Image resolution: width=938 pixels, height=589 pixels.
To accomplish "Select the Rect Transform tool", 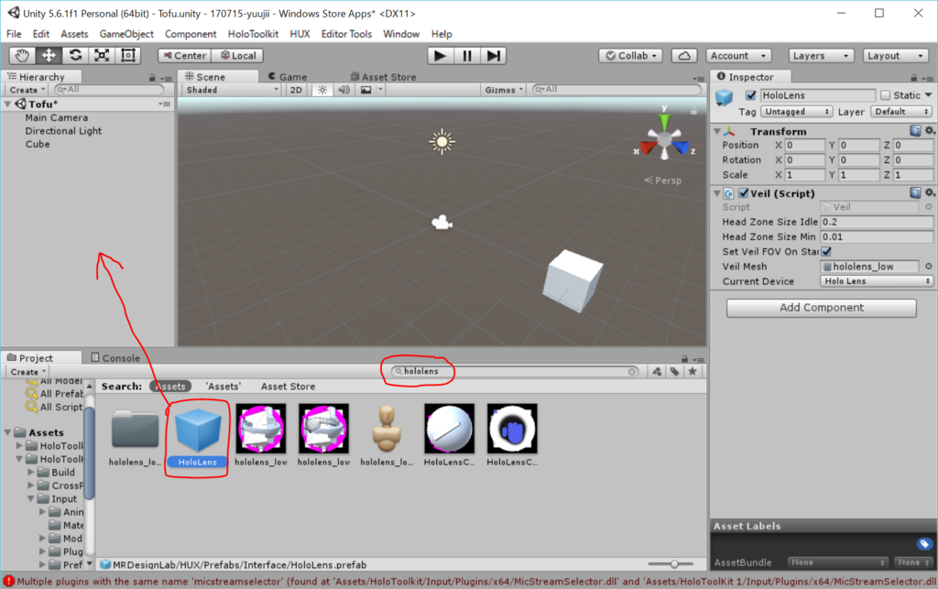I will [x=128, y=56].
